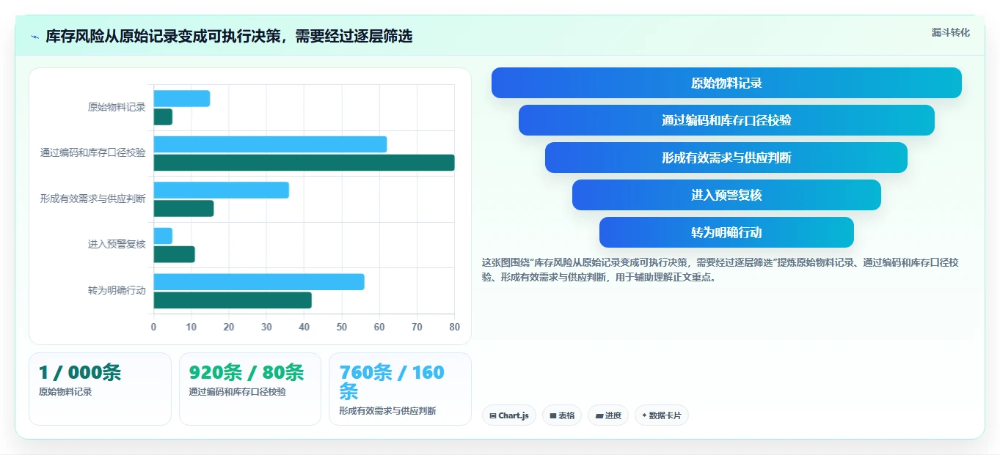1000x455 pixels.
Task: Click the dark teal bar for 形成有效需求与供应判断
Action: [x=183, y=208]
